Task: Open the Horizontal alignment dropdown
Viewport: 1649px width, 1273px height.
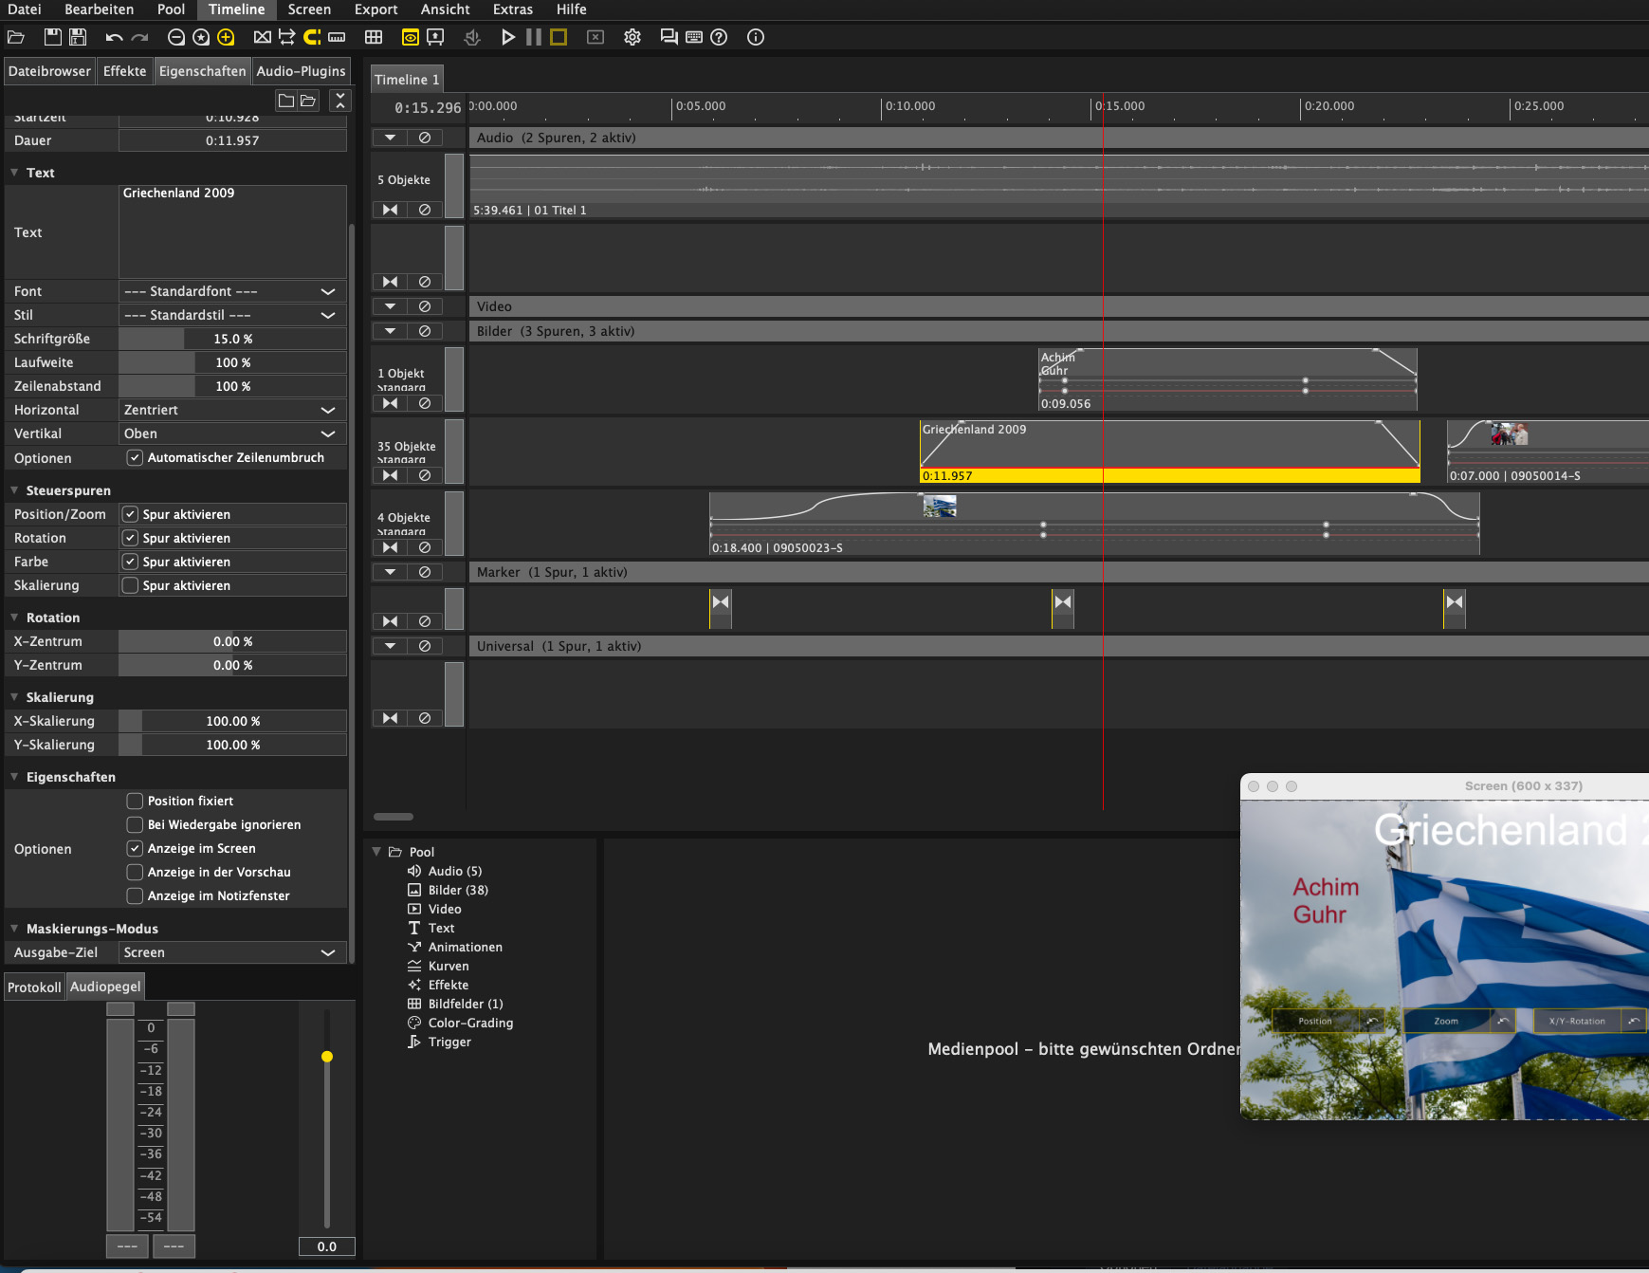Action: coord(231,410)
